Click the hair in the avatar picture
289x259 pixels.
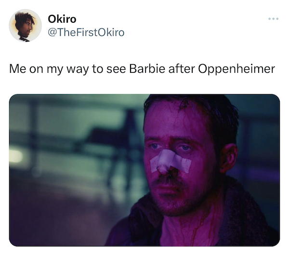pyautogui.click(x=24, y=17)
